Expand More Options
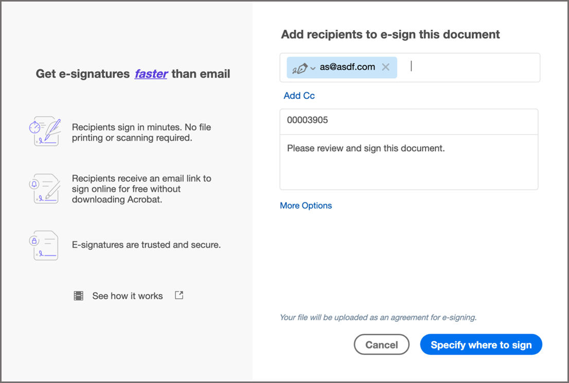The height and width of the screenshot is (383, 569). click(x=306, y=206)
